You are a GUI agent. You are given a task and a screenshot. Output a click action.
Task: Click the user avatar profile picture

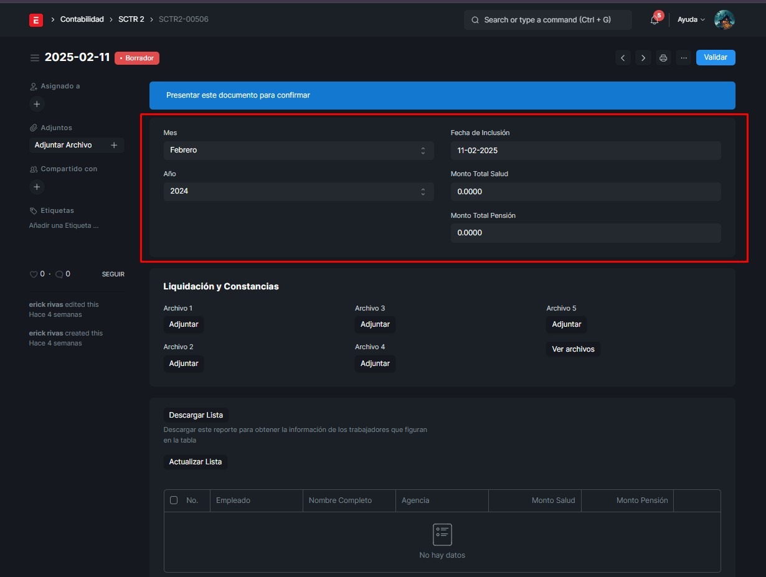click(724, 20)
